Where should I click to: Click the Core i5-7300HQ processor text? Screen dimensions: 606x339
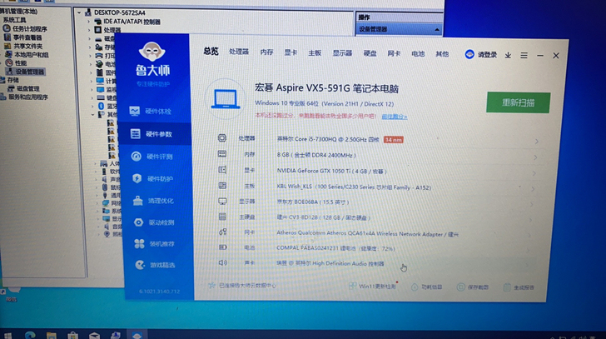(328, 139)
